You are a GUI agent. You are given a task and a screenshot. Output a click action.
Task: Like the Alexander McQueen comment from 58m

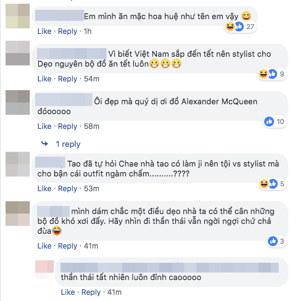click(x=44, y=126)
